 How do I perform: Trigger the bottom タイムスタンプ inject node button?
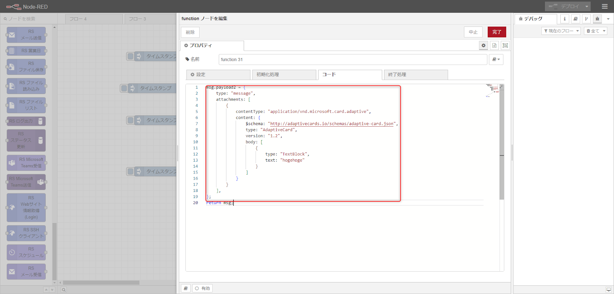point(130,172)
